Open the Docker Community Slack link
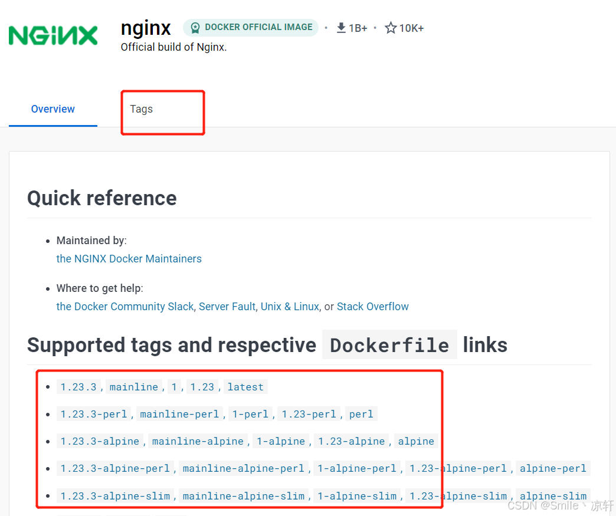This screenshot has height=516, width=616. tap(125, 306)
